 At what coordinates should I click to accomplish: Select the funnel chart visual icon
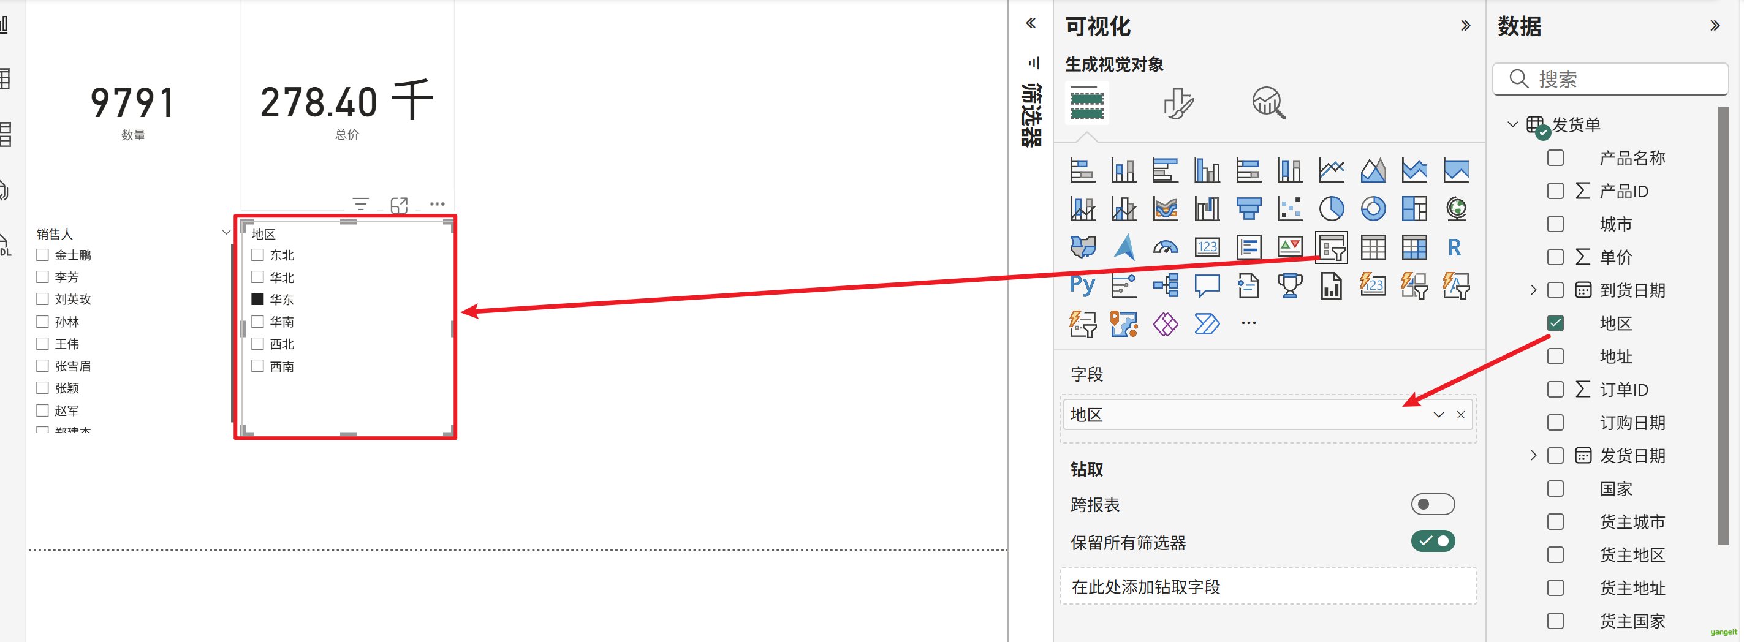[1248, 209]
